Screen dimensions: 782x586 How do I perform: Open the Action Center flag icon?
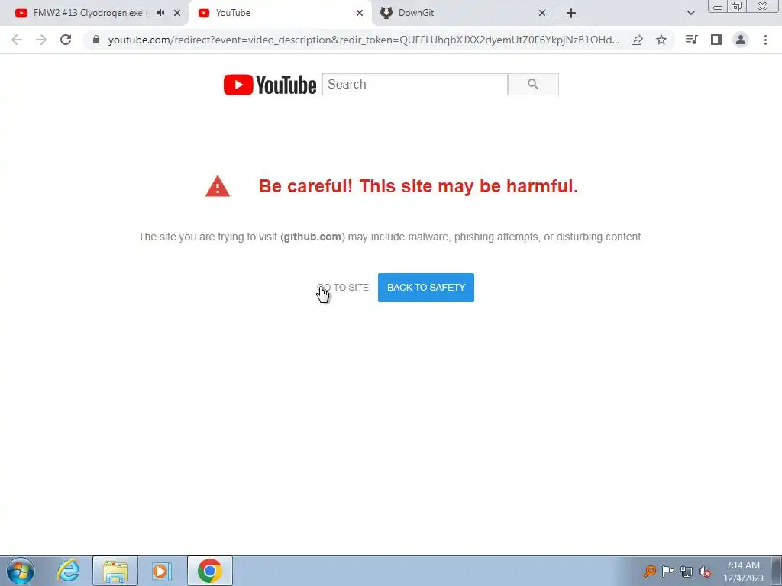click(667, 571)
